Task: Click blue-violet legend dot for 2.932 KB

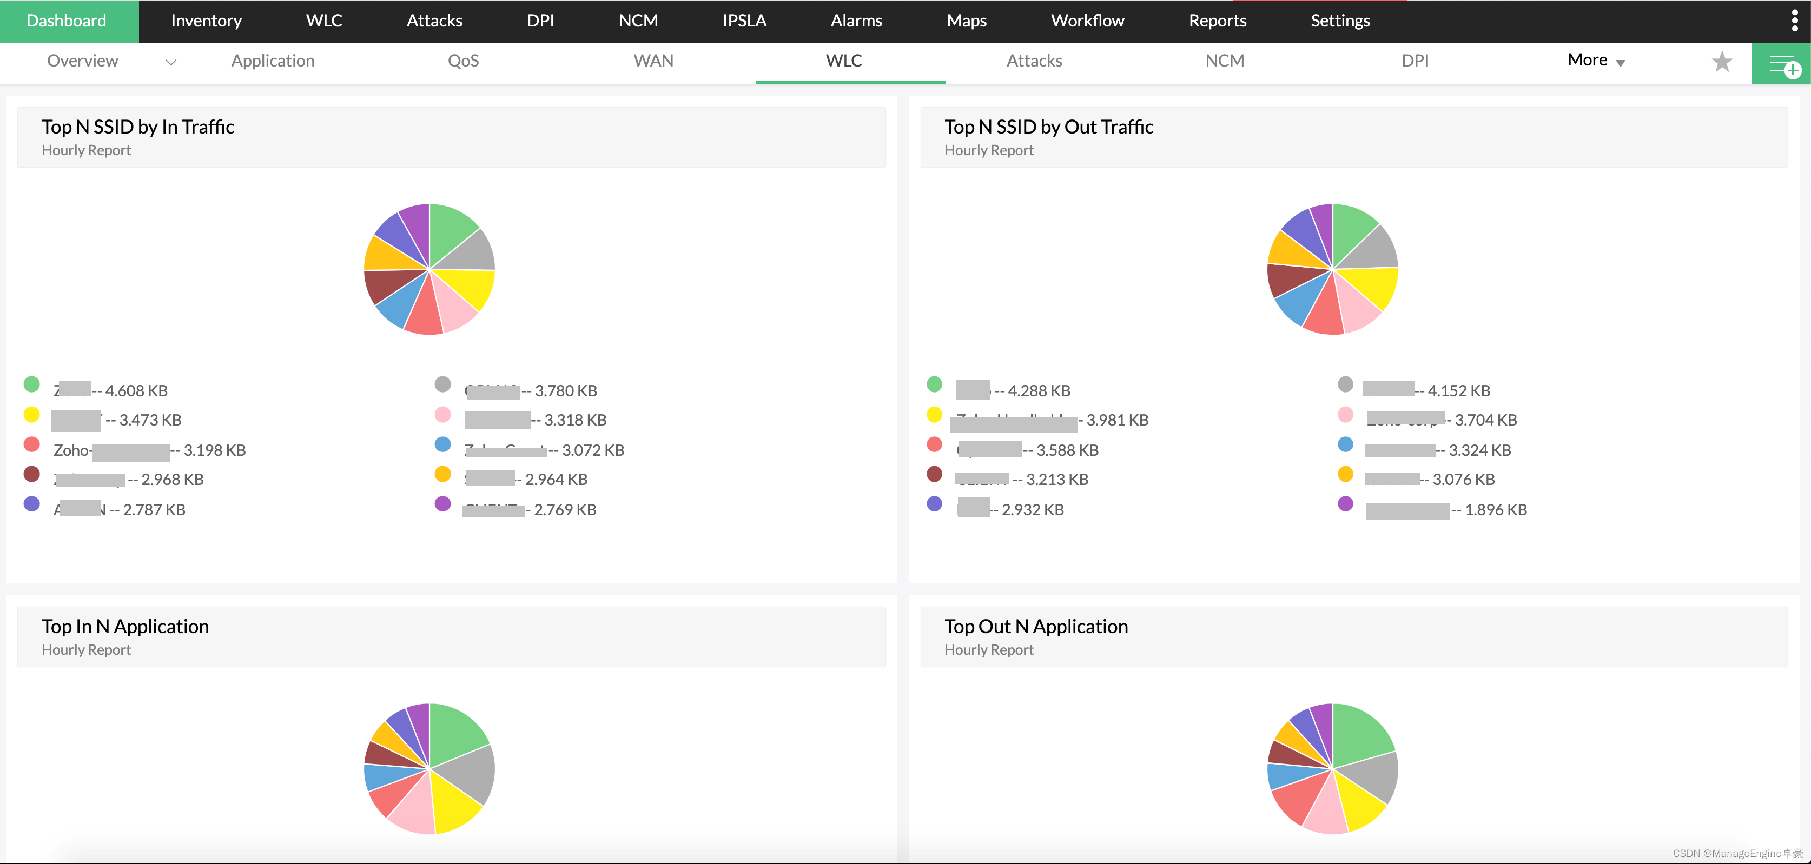Action: click(x=934, y=504)
